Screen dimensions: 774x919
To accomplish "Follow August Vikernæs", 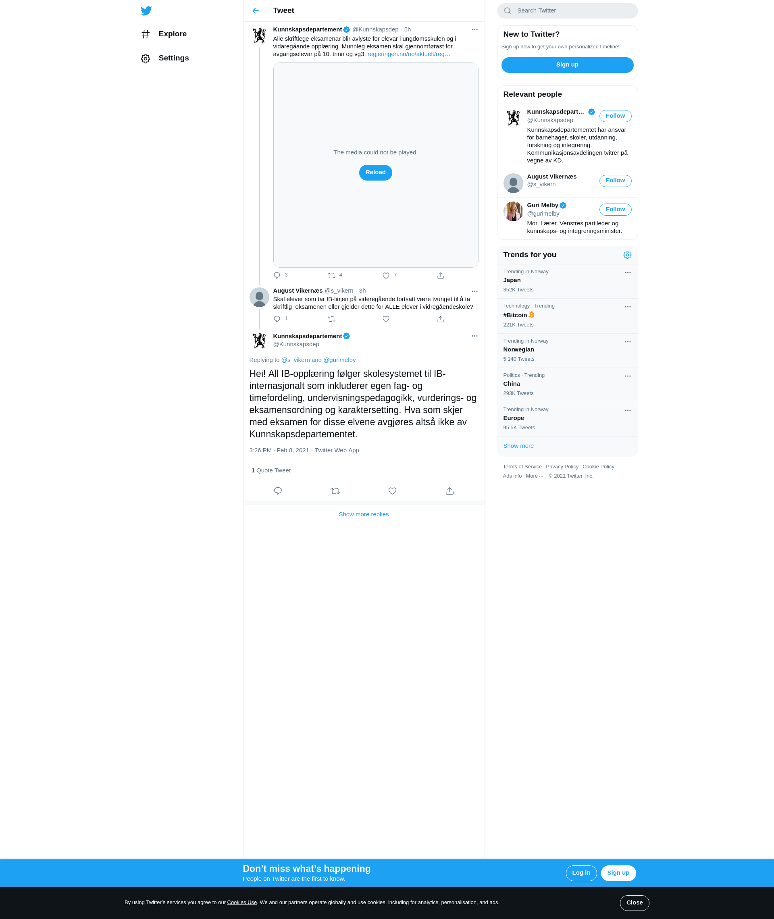I will pyautogui.click(x=615, y=181).
